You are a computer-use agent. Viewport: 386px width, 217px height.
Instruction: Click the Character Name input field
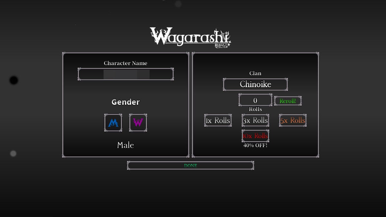point(126,74)
